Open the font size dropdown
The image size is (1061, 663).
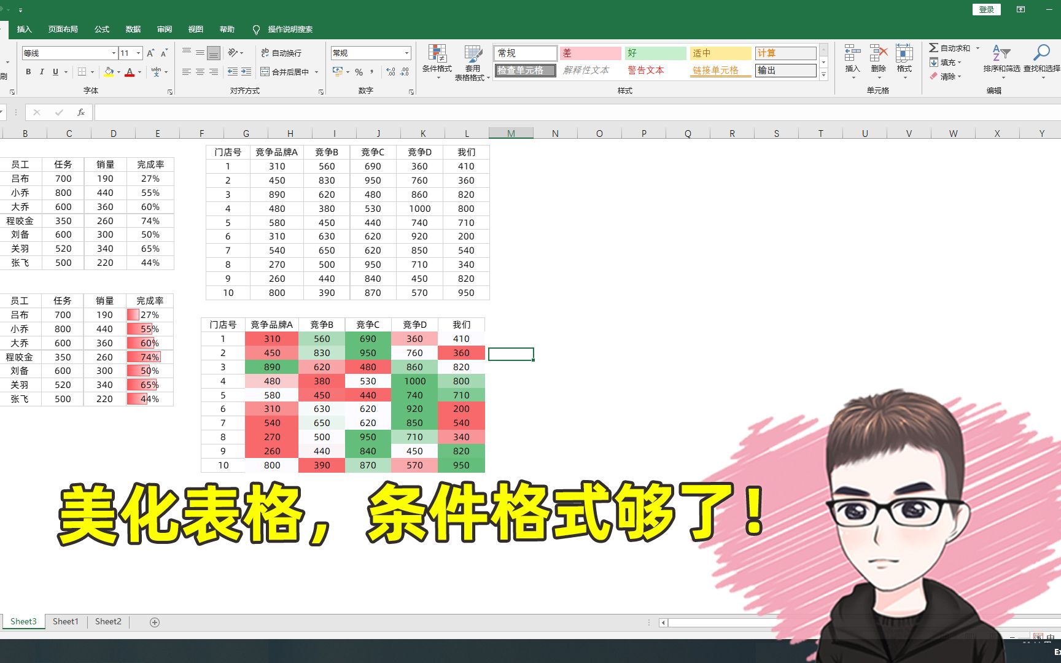[136, 53]
